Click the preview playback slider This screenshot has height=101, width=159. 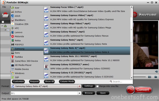point(139,77)
